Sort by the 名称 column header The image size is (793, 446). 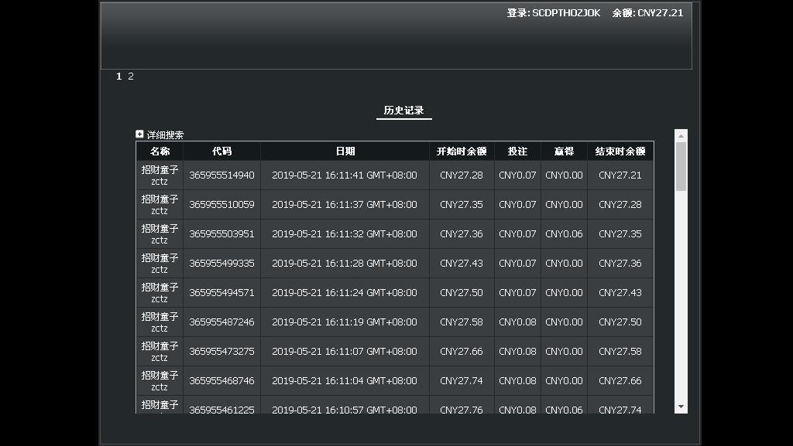point(160,152)
